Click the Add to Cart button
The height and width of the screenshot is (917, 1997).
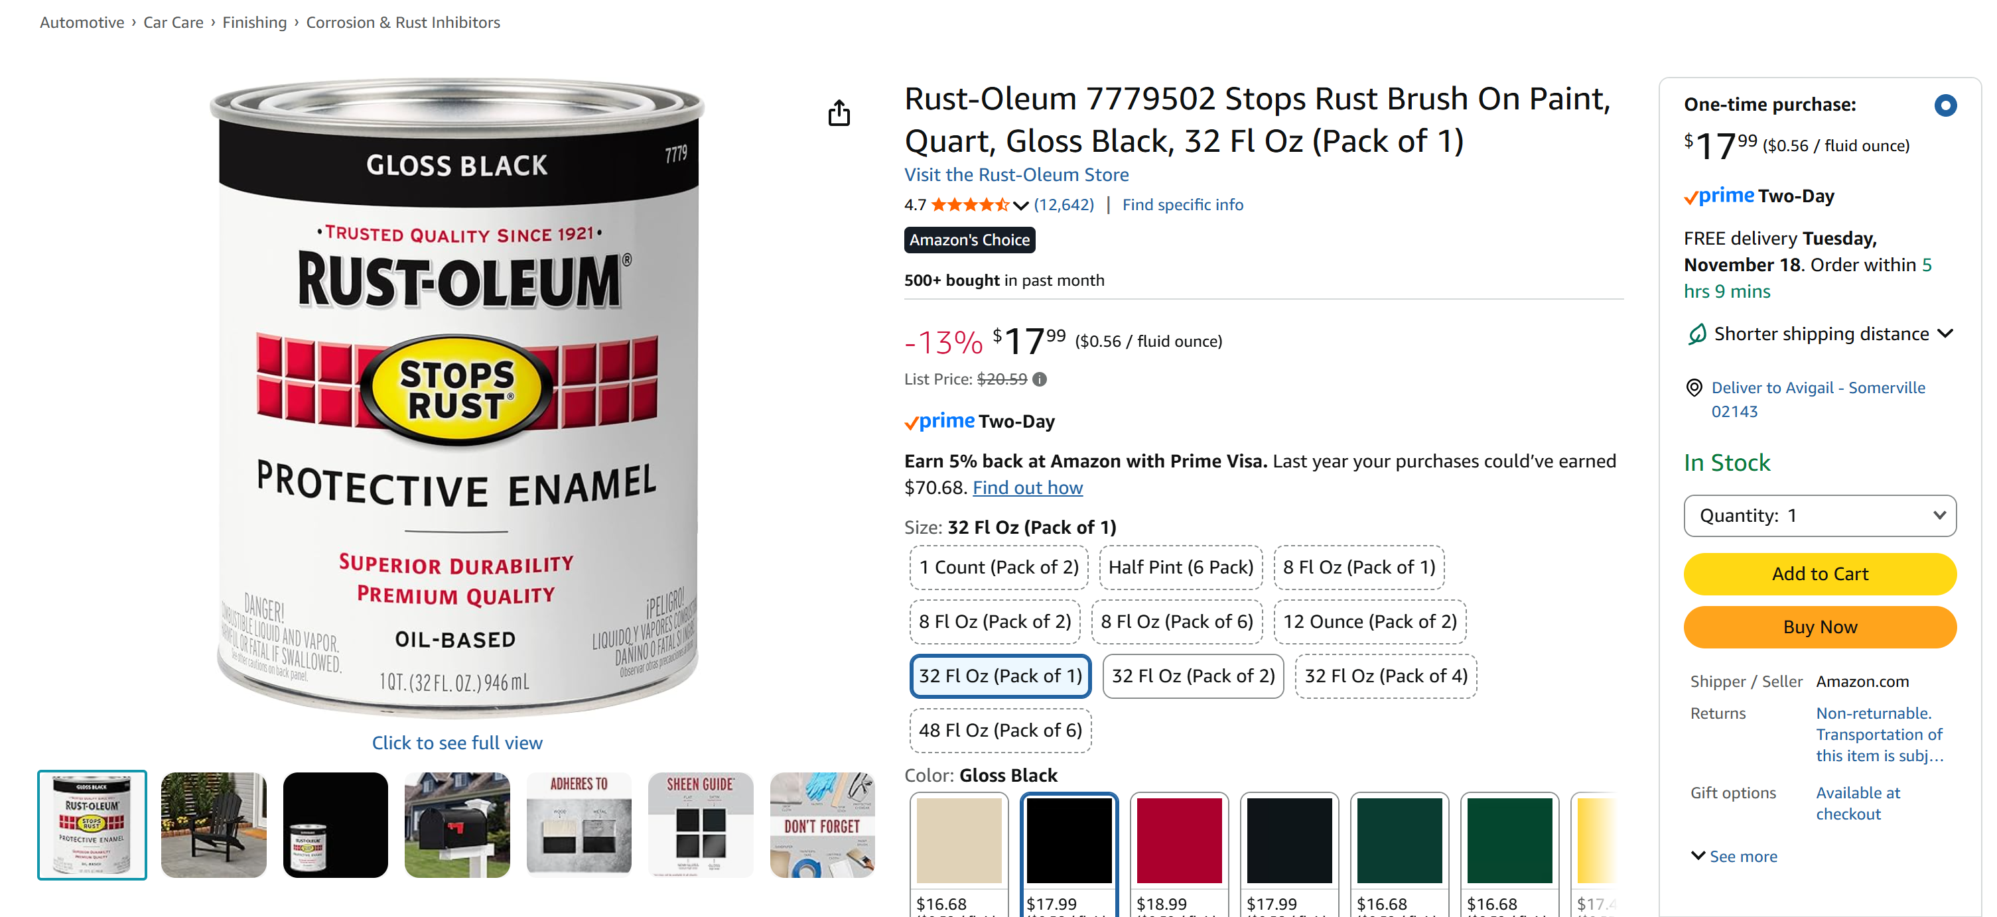[1819, 574]
